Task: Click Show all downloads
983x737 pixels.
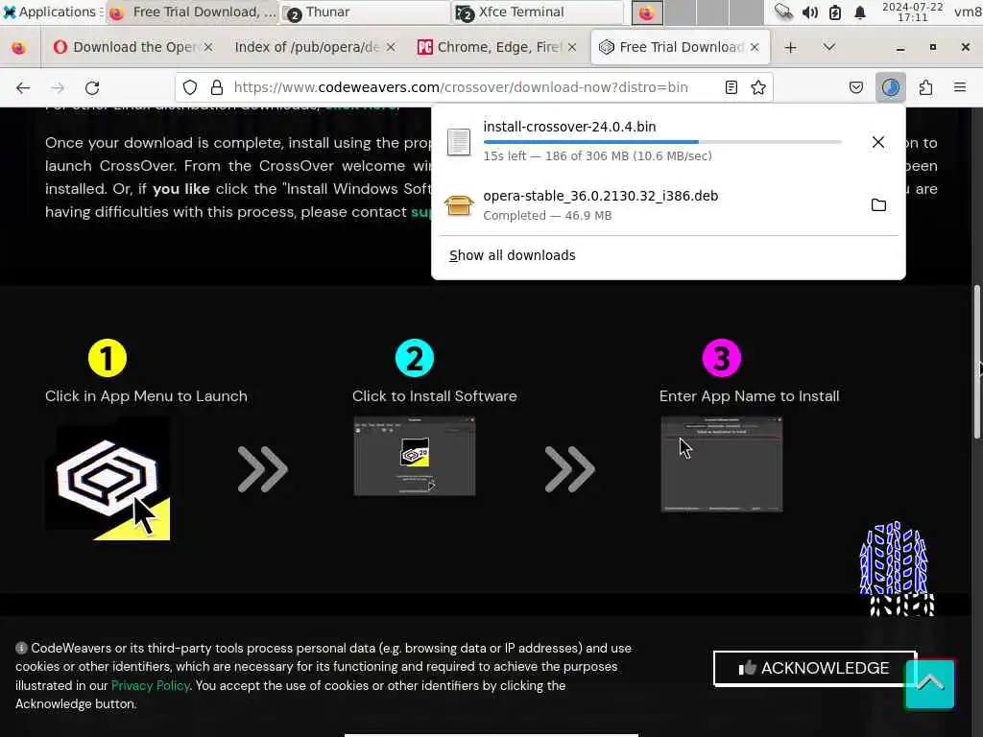Action: click(513, 255)
